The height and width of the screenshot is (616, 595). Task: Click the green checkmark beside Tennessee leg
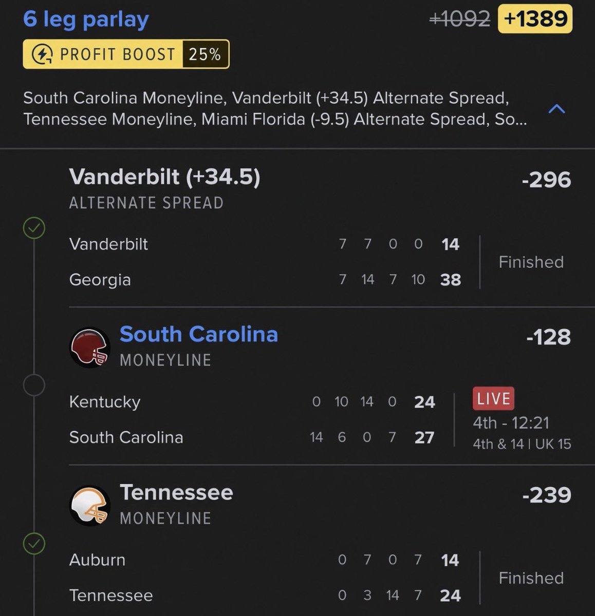coord(34,544)
